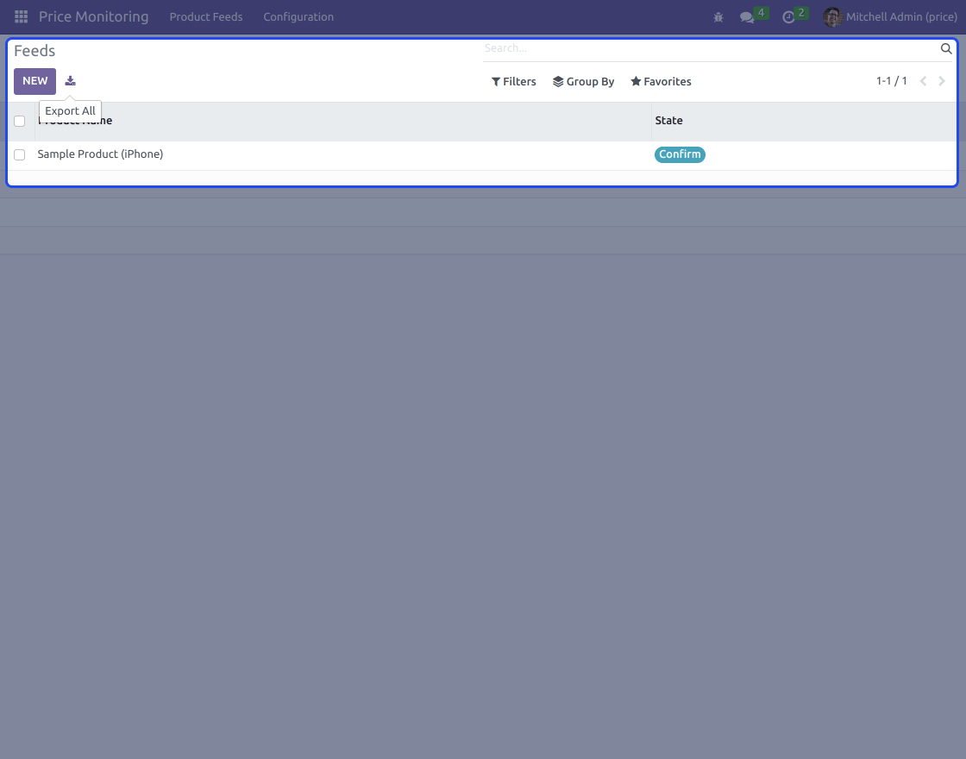Viewport: 966px width, 759px height.
Task: Go to the previous page arrow
Action: point(923,81)
